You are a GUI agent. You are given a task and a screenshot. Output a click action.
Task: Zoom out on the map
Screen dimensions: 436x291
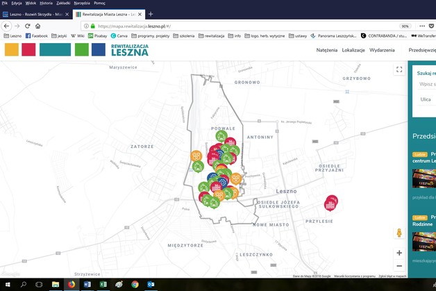(399, 266)
